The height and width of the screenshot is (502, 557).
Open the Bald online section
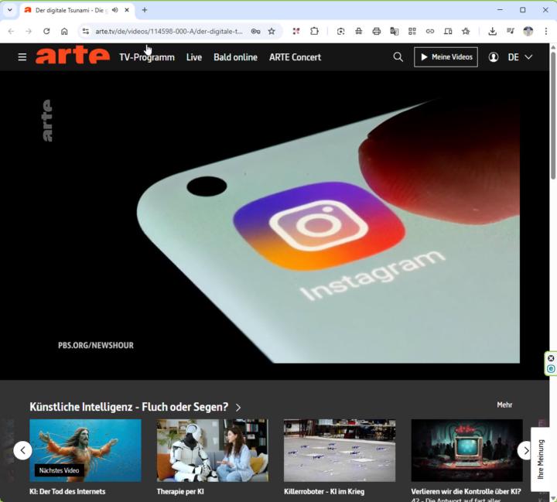pos(235,57)
